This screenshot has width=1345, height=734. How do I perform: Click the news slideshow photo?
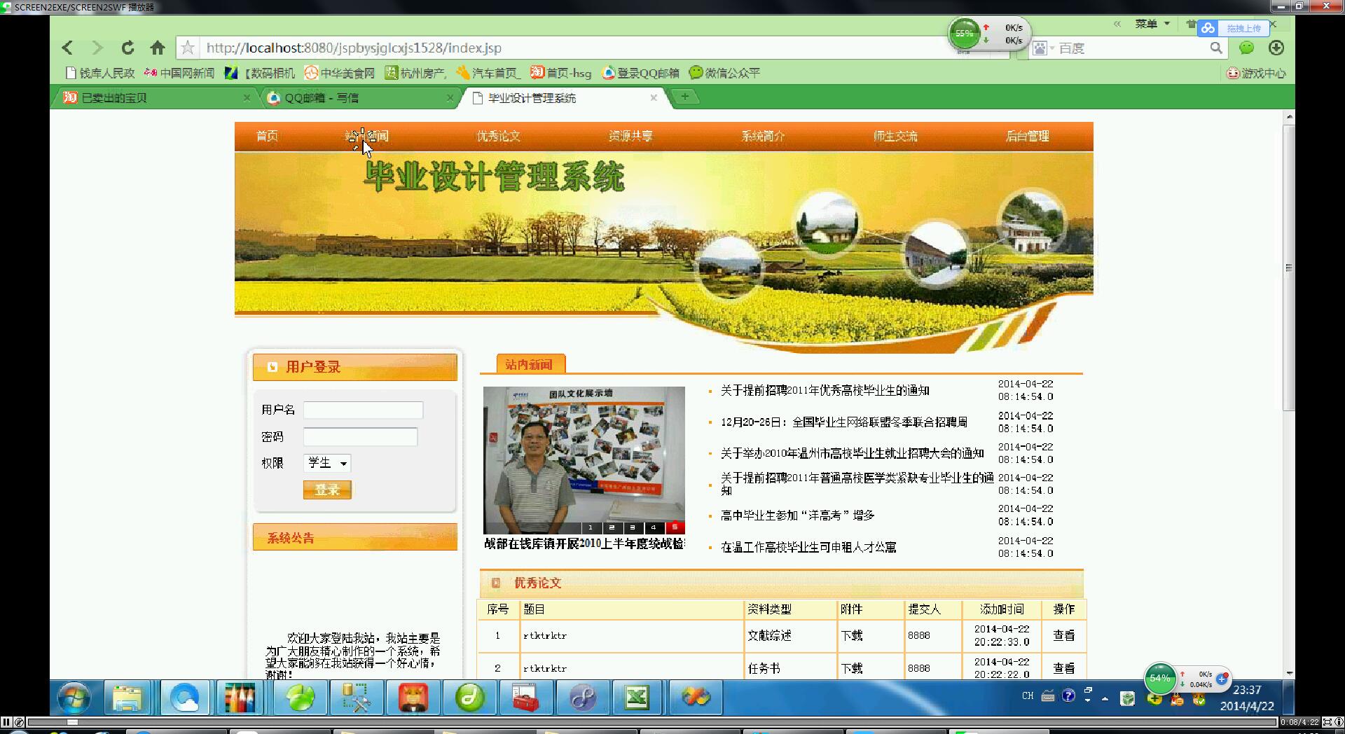pos(584,459)
